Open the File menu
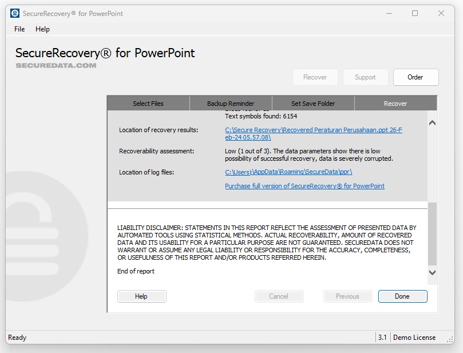463x353 pixels. pyautogui.click(x=19, y=29)
